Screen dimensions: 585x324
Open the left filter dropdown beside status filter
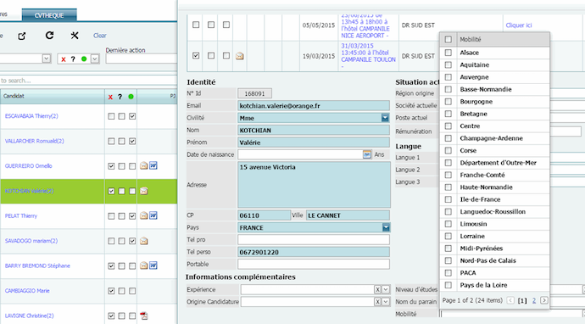(x=47, y=59)
